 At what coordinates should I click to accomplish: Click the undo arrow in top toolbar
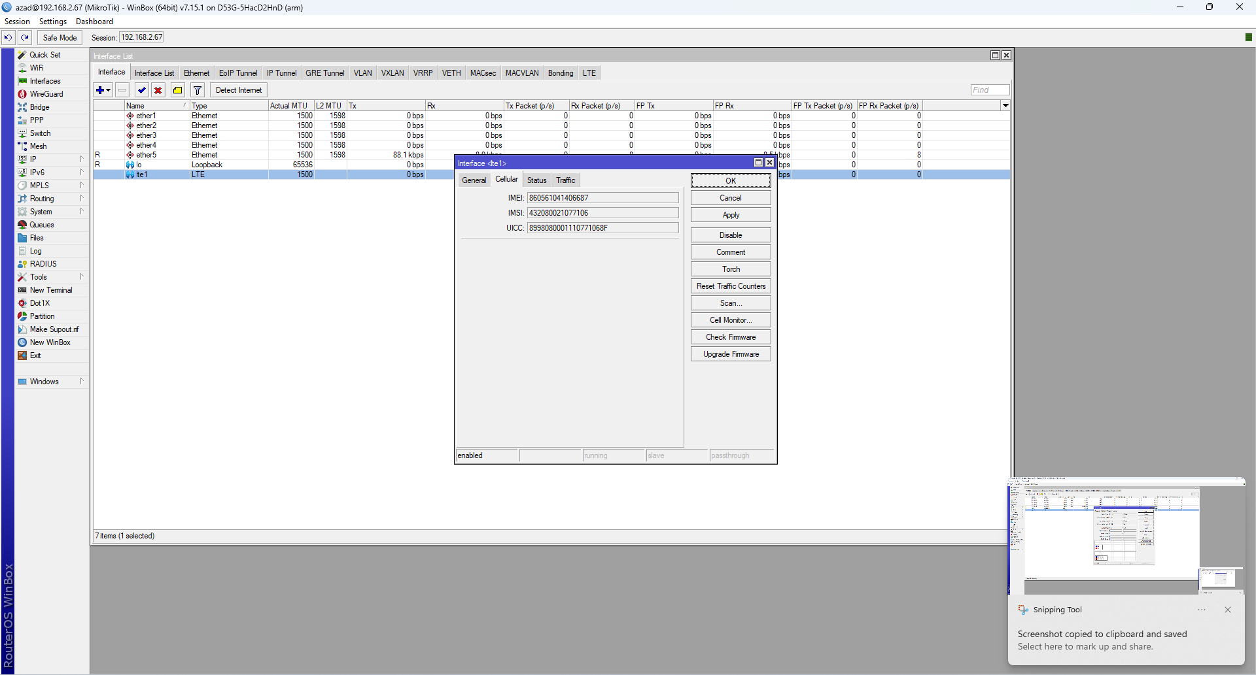point(9,37)
